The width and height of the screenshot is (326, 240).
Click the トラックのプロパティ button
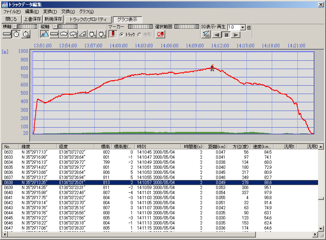(x=88, y=19)
